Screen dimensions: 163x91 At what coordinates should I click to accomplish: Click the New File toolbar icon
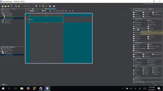[x=3, y=6]
